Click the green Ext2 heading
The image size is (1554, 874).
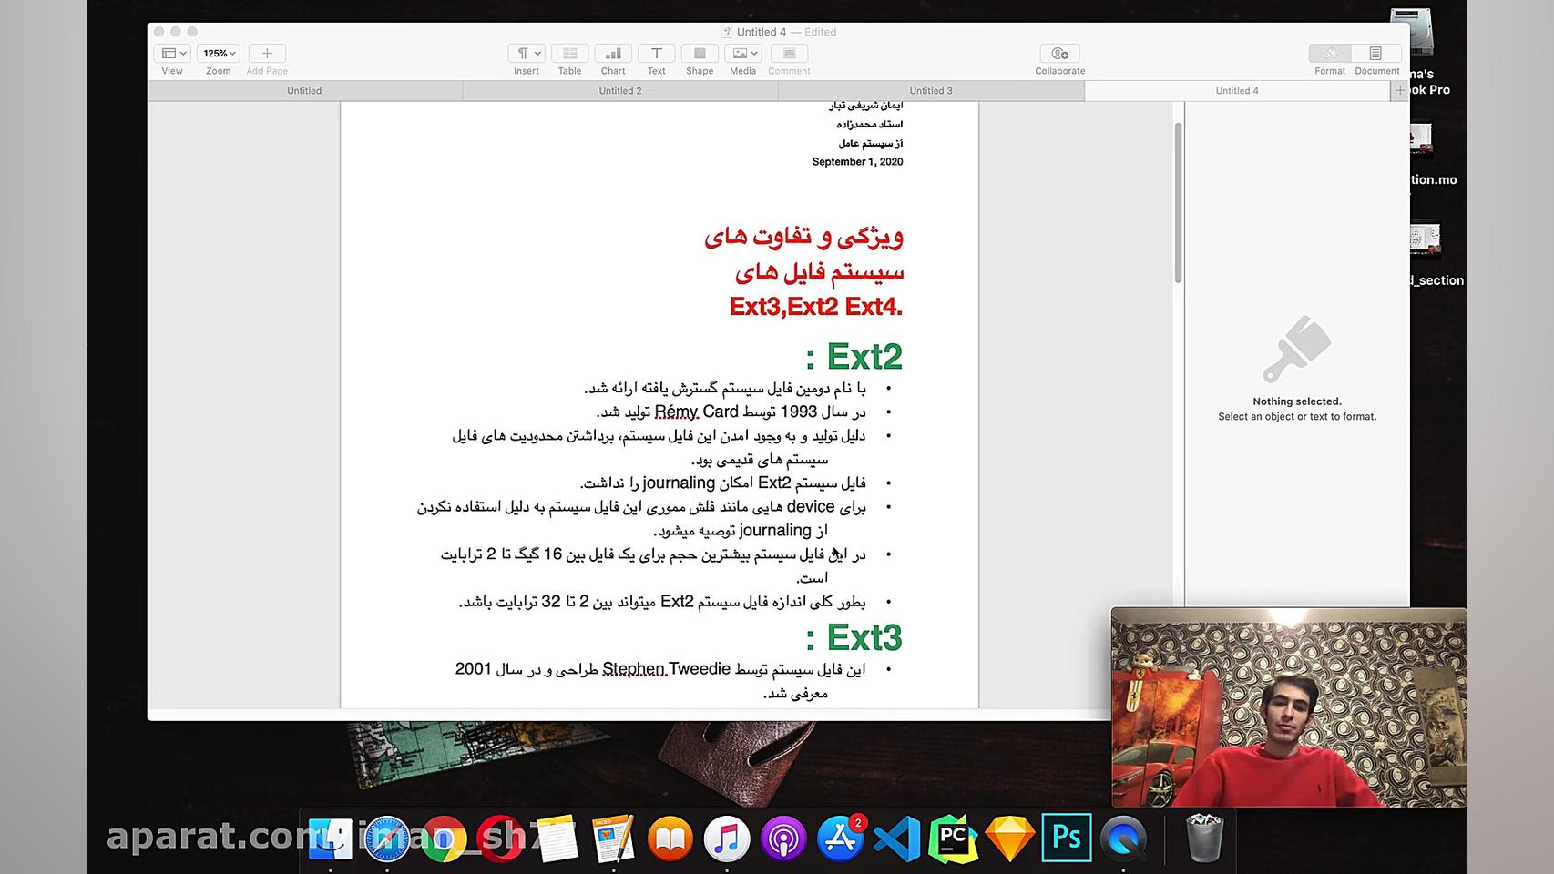pyautogui.click(x=854, y=357)
